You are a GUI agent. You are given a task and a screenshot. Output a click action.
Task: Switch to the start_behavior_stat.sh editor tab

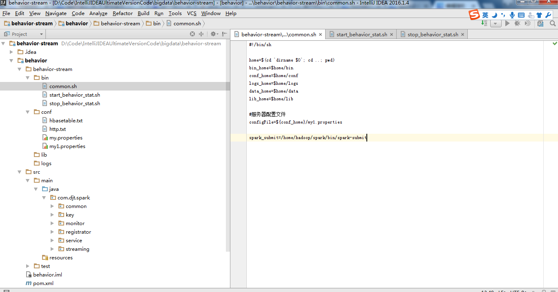click(362, 34)
